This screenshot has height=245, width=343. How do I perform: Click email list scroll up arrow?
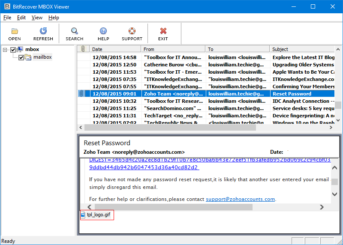pyautogui.click(x=338, y=49)
